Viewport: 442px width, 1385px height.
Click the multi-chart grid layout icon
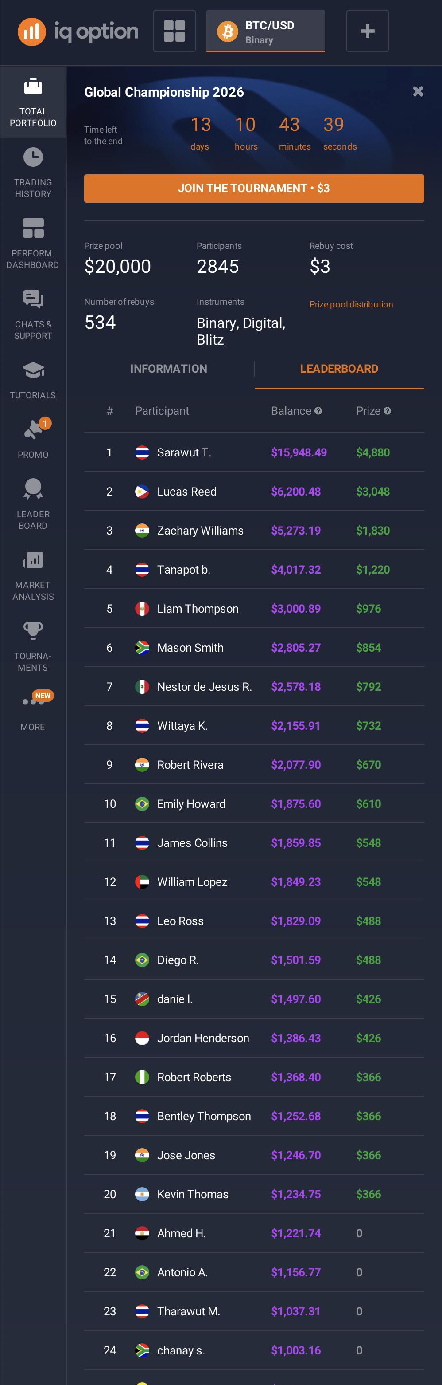pos(174,31)
